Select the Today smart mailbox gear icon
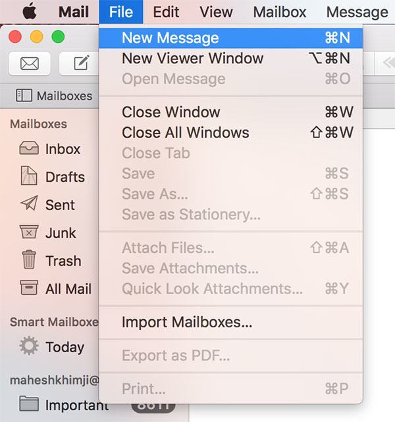This screenshot has height=422, width=395. (x=29, y=346)
